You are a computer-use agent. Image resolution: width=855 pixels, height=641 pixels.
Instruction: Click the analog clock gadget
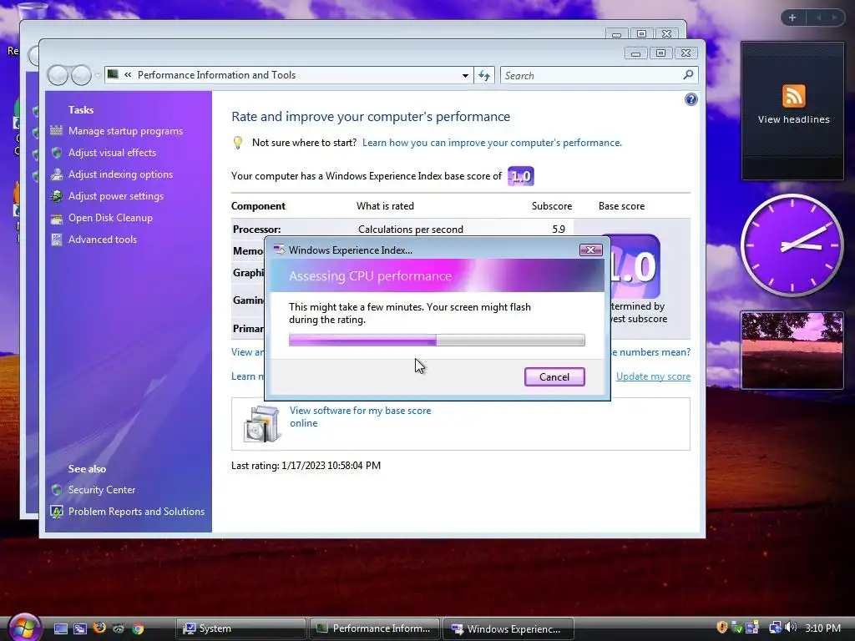[792, 245]
